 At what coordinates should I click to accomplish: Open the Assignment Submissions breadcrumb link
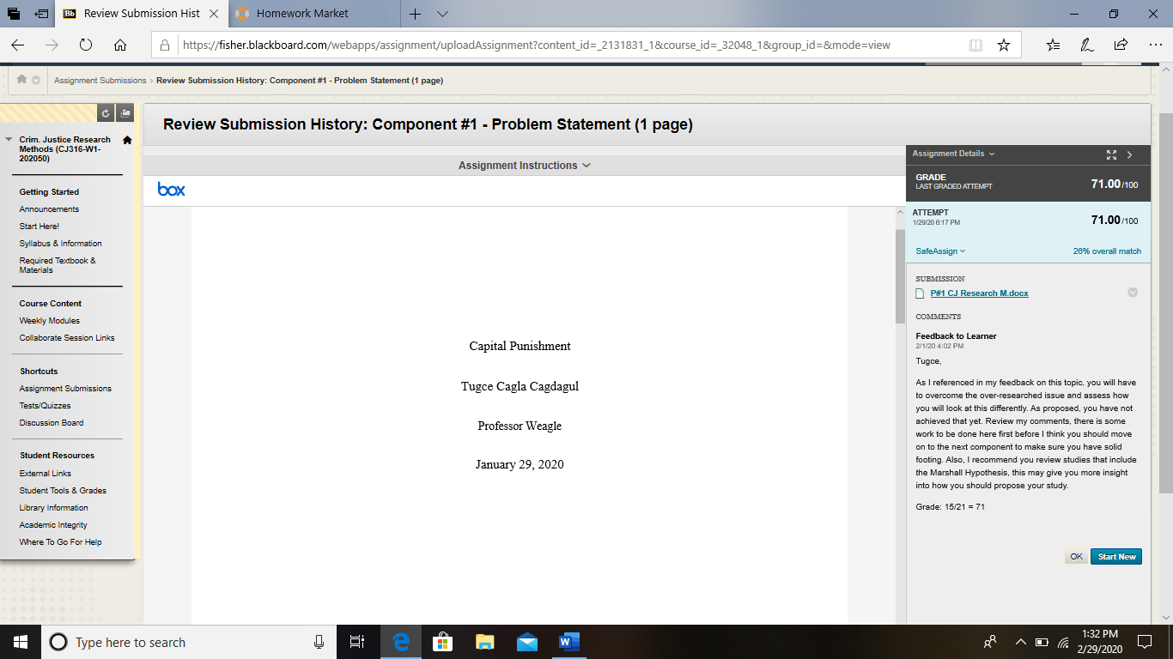[100, 81]
